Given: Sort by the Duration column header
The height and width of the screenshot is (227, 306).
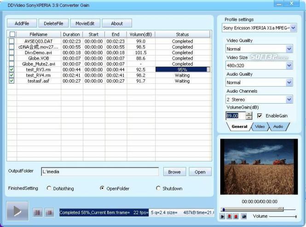Looking at the screenshot, I should pos(71,34).
